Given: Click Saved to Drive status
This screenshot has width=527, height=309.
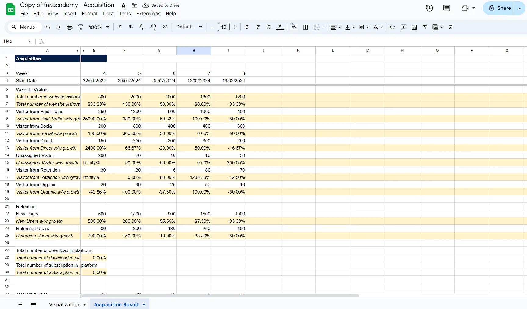Looking at the screenshot, I should coord(161,5).
